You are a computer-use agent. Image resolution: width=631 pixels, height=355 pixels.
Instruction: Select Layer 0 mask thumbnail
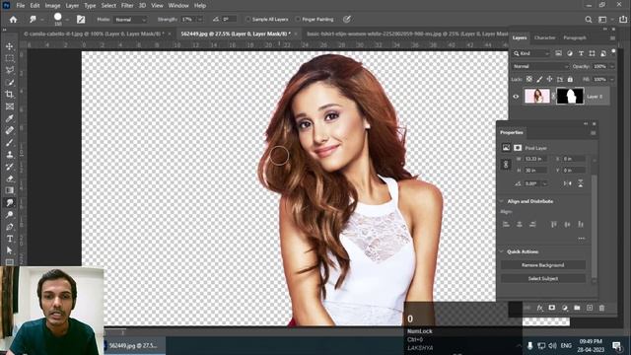(570, 97)
